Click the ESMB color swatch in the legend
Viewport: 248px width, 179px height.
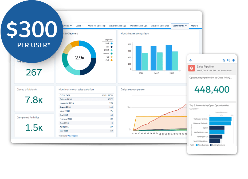112,50
